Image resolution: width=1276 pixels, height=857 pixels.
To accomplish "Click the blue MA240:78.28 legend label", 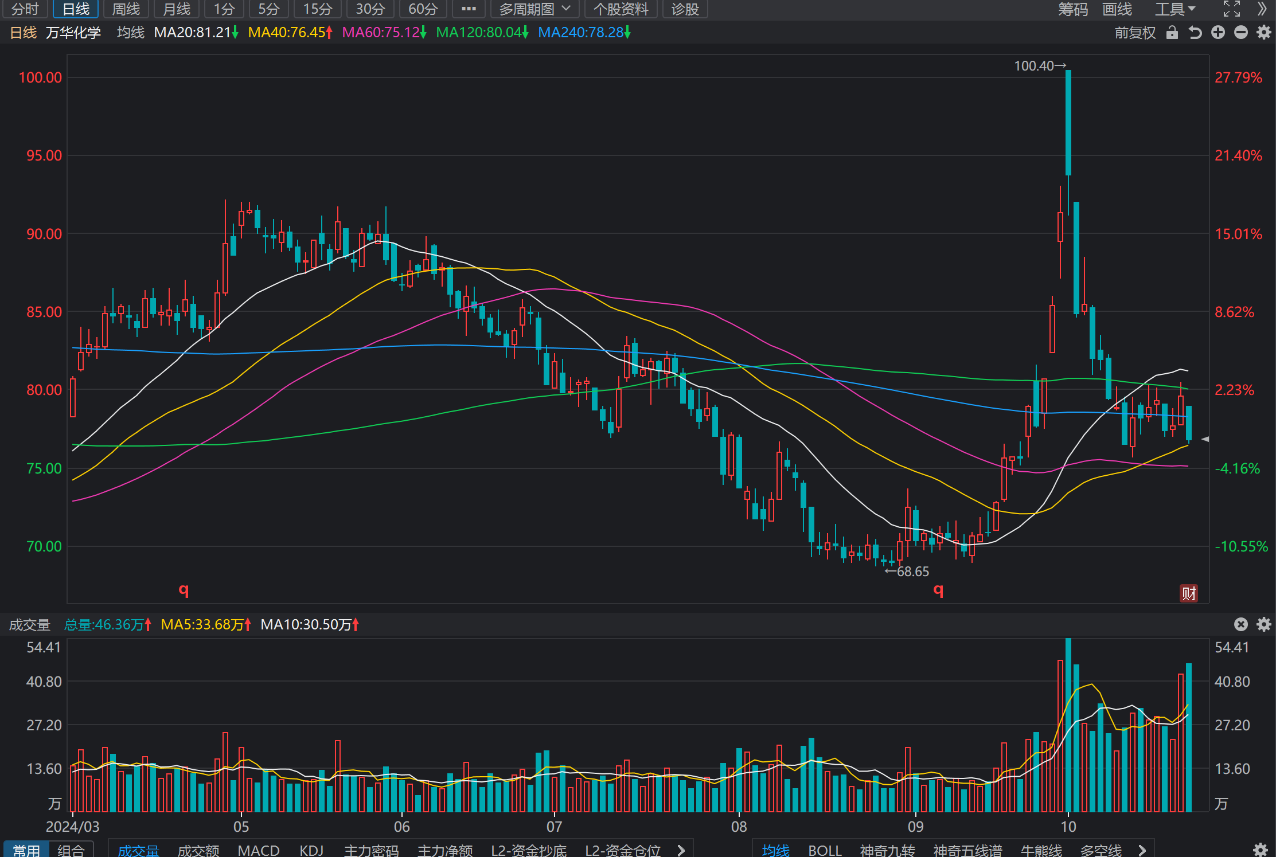I will (584, 33).
